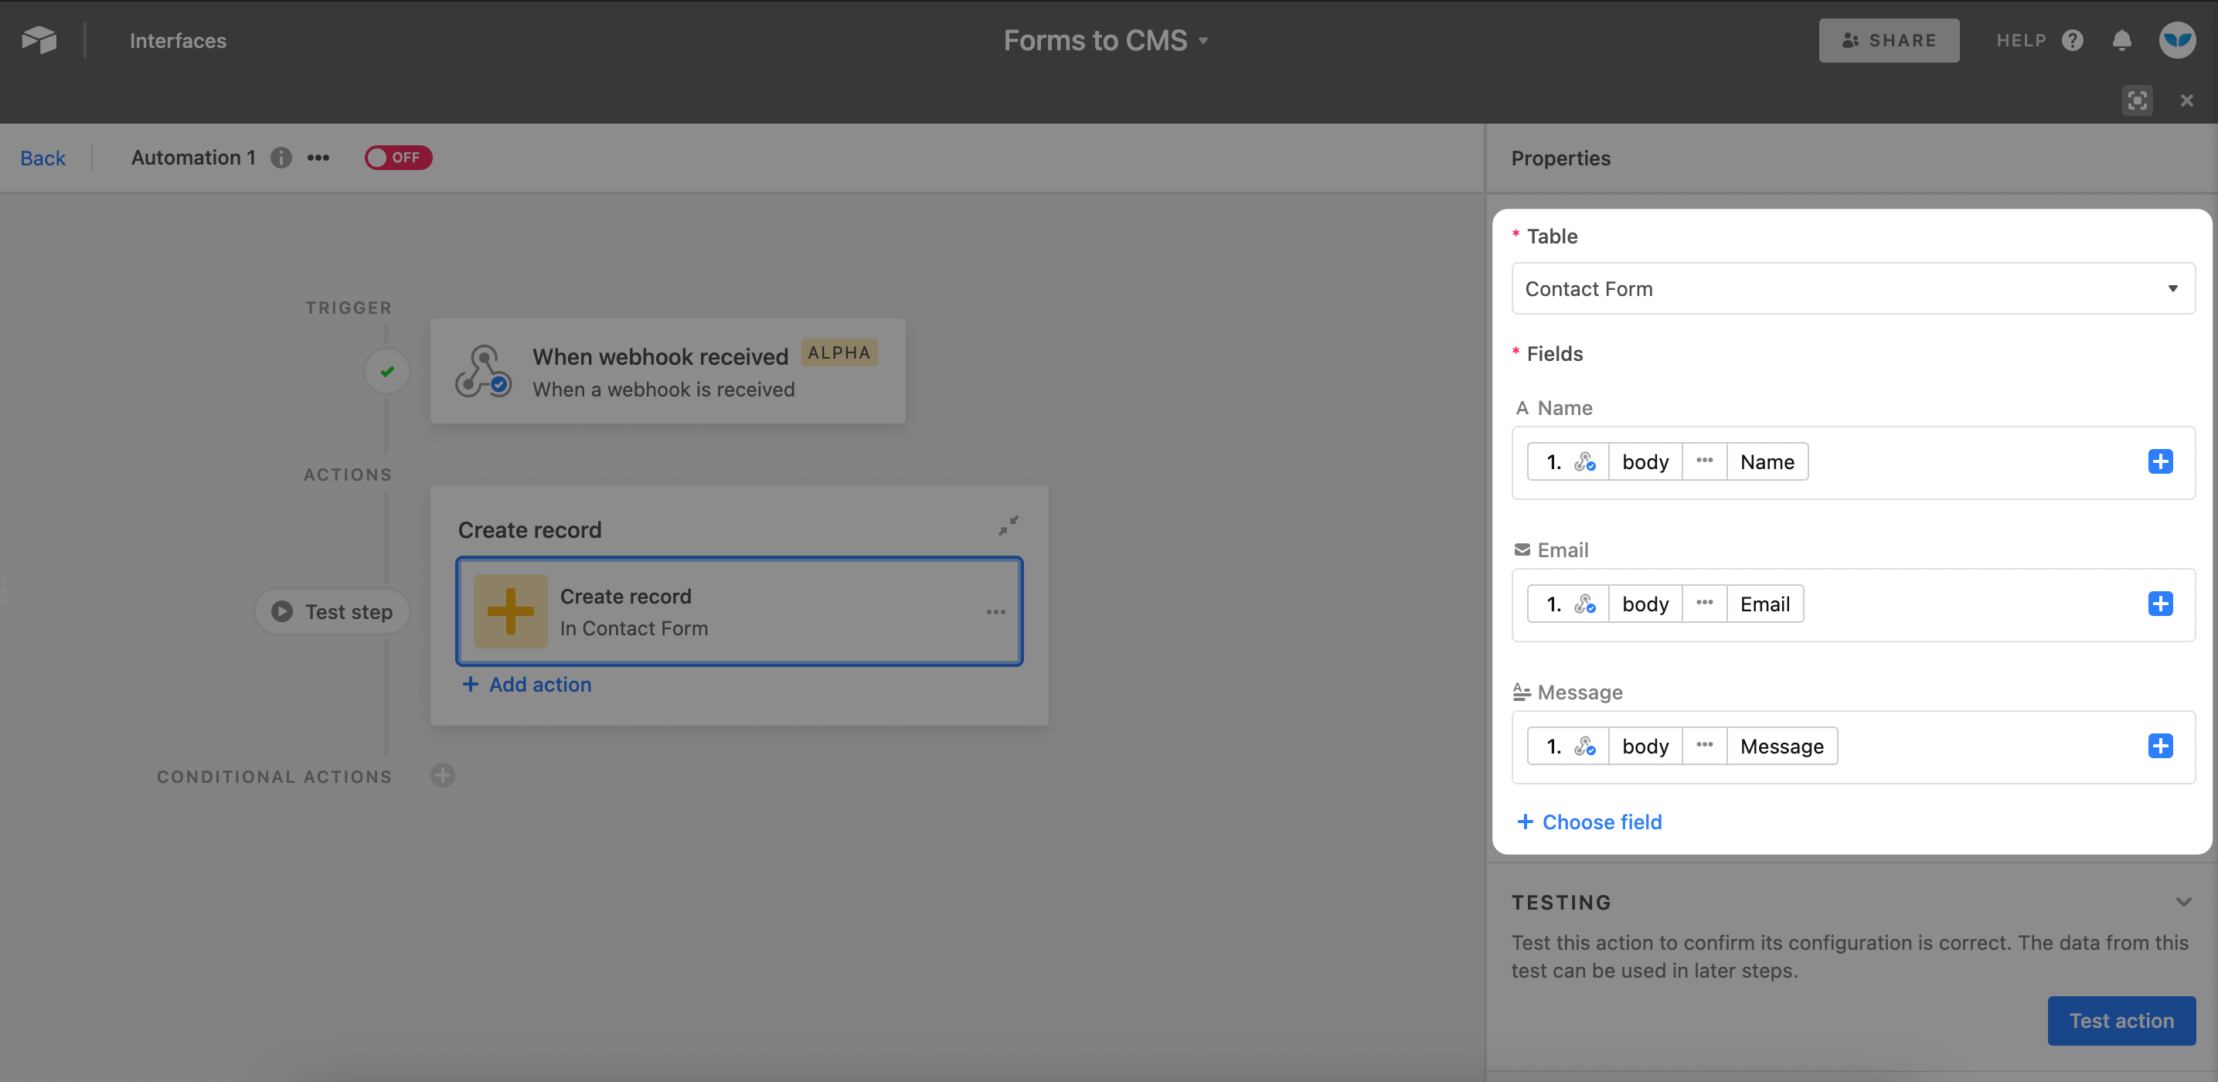The height and width of the screenshot is (1082, 2218).
Task: Open the help question mark icon
Action: point(2073,39)
